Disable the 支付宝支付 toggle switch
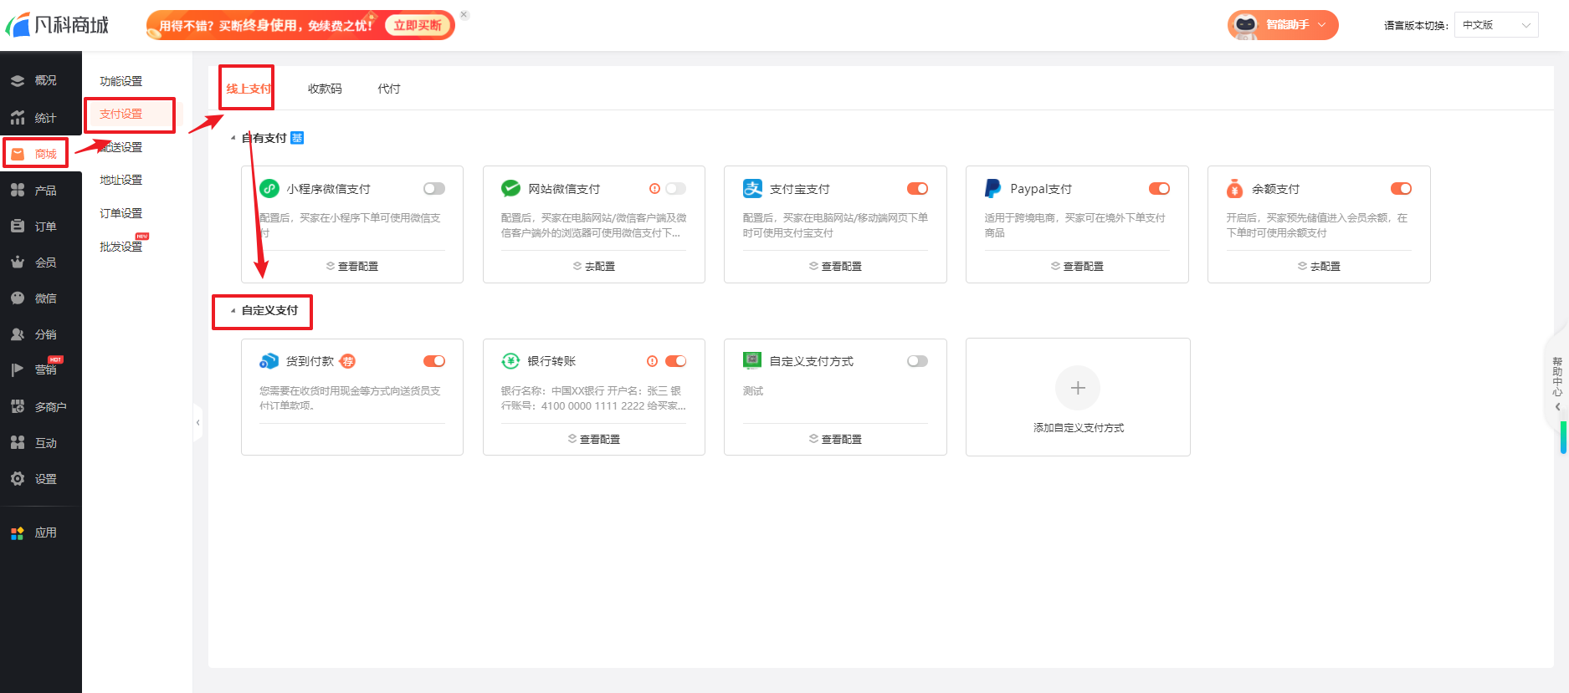 point(917,189)
